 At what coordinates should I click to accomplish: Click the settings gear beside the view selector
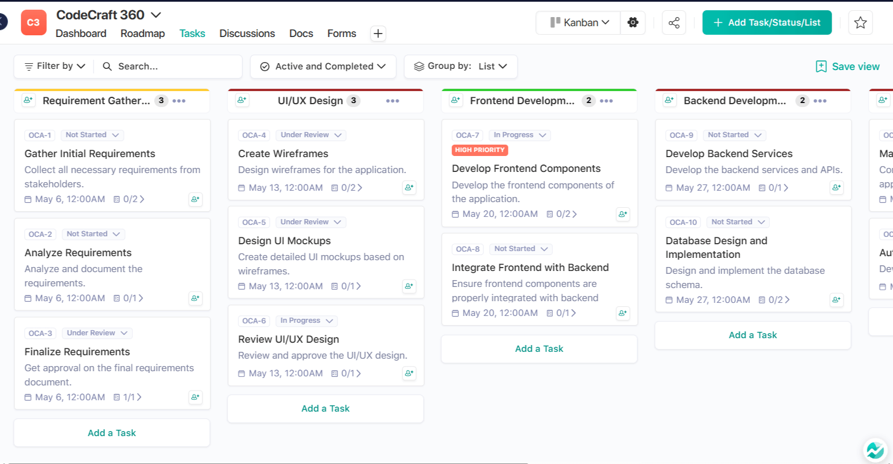pyautogui.click(x=633, y=22)
